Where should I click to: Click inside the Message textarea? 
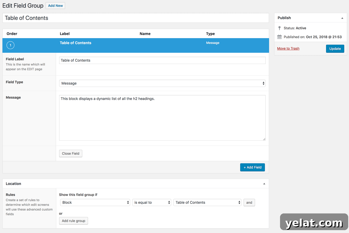[162, 118]
